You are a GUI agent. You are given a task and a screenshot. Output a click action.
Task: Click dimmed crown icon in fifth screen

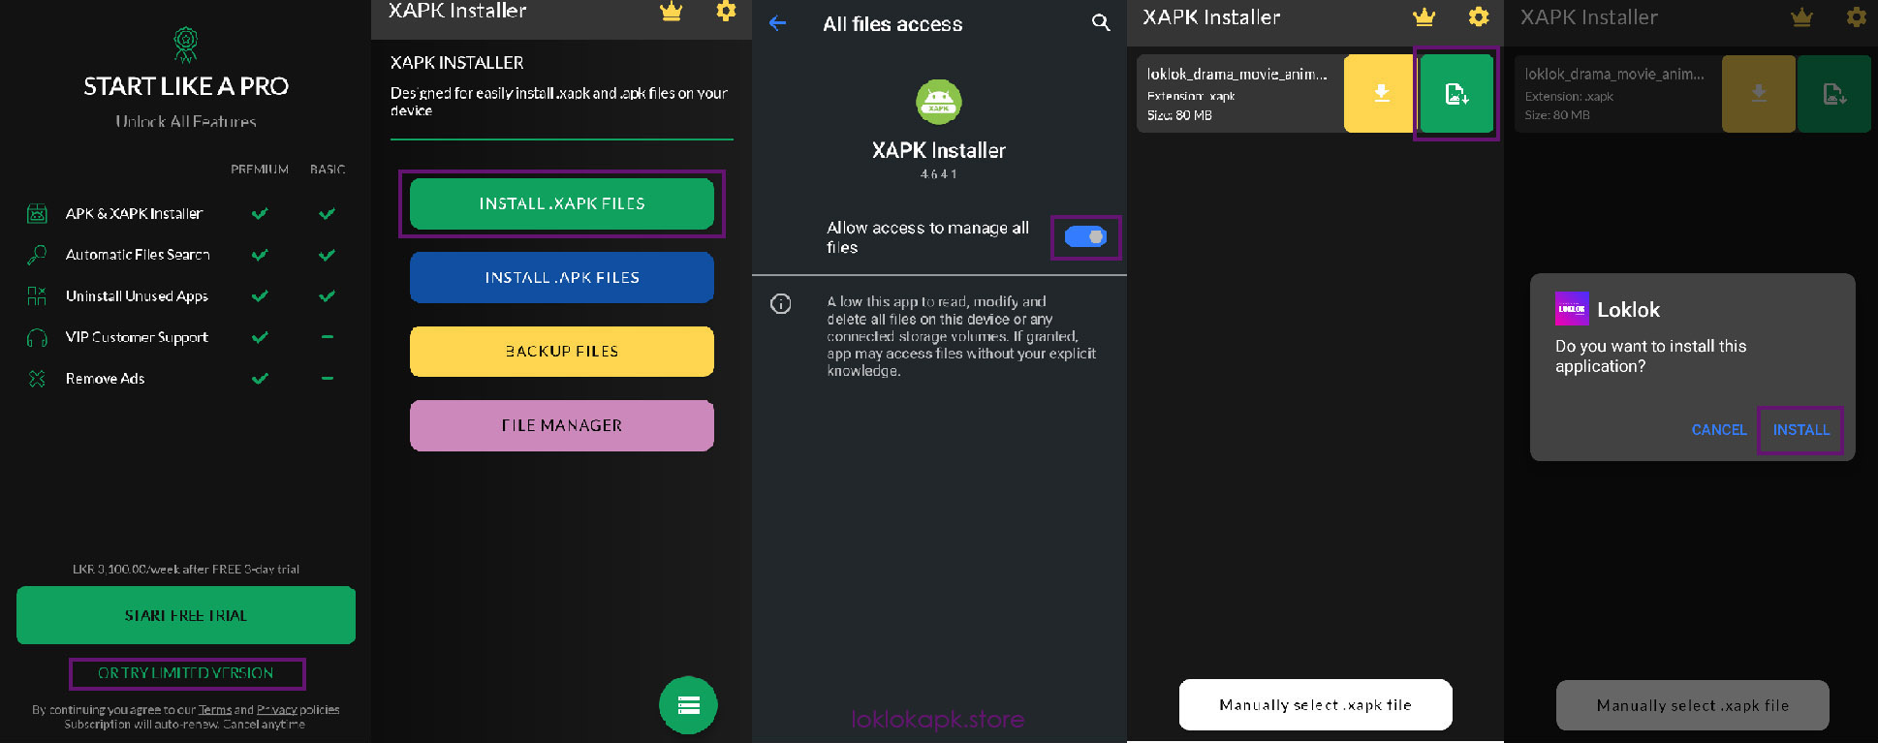click(x=1801, y=17)
